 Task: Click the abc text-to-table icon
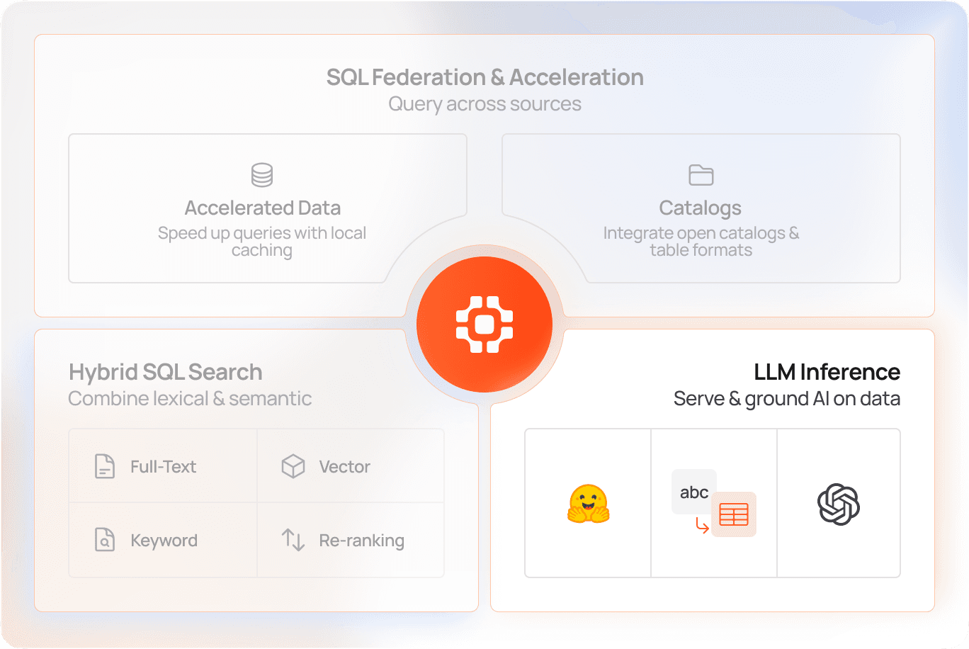click(x=714, y=504)
